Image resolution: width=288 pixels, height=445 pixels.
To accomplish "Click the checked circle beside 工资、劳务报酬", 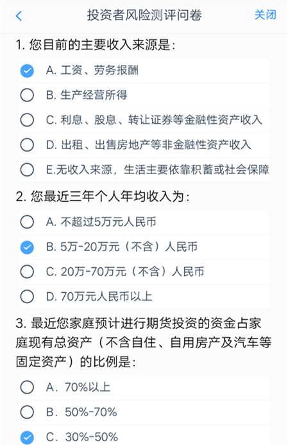I will [x=27, y=71].
